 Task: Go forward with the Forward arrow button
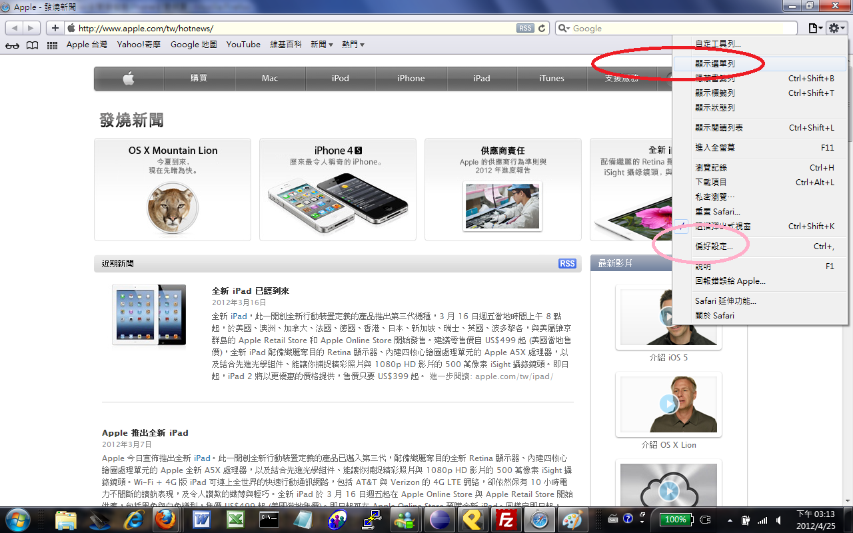click(32, 28)
